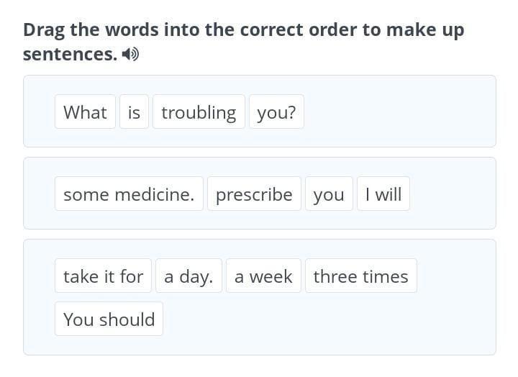Pick the "troubling" word tile

click(x=199, y=112)
